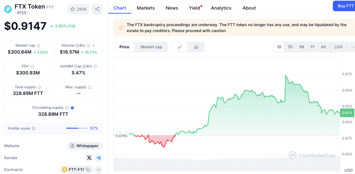Image resolution: width=355 pixels, height=174 pixels.
Task: Click the Profile score progress bar
Action: point(77,128)
